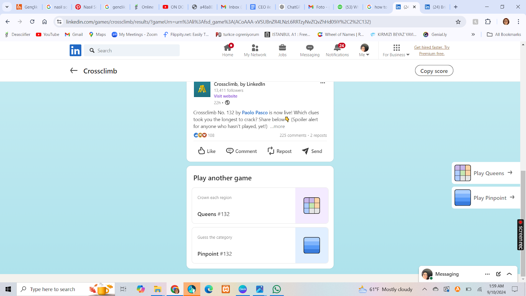Switch to the how to Google tab
Image resolution: width=526 pixels, height=296 pixels.
tap(377, 7)
